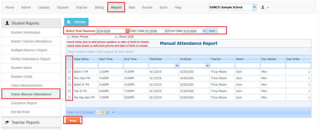The image size is (320, 130).
Task: Check the Mini Jazz-TM row checkbox
Action: tap(69, 78)
